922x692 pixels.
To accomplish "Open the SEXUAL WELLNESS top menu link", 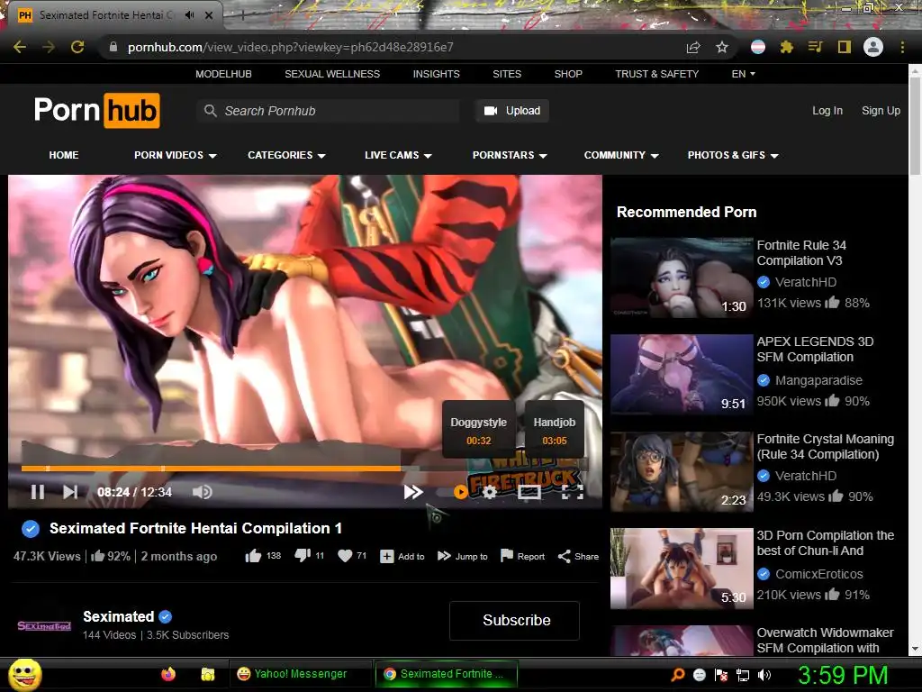I will tap(332, 74).
